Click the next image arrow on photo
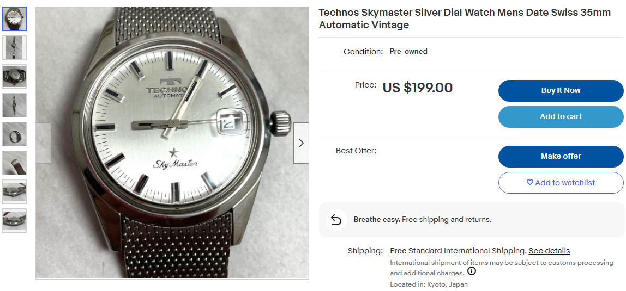The height and width of the screenshot is (291, 626). click(301, 143)
